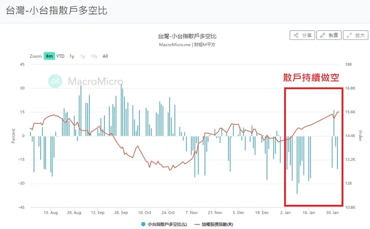Click the 7. Nov x-axis label
Screen dimensions: 370x229
click(191, 213)
